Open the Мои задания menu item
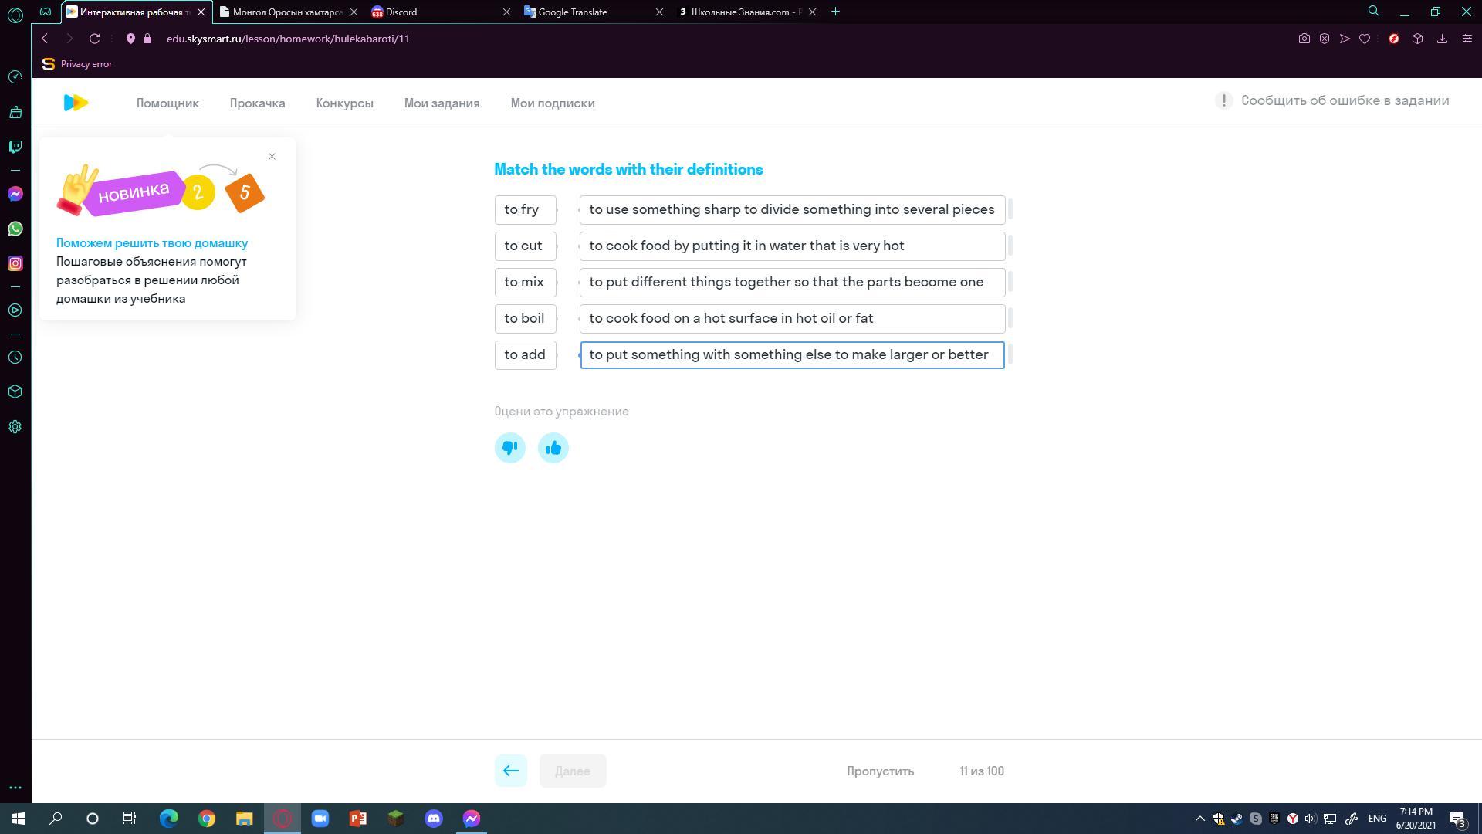This screenshot has height=834, width=1482. (x=442, y=103)
